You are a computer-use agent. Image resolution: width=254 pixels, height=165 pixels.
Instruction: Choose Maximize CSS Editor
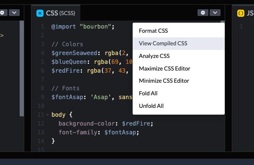point(179,68)
